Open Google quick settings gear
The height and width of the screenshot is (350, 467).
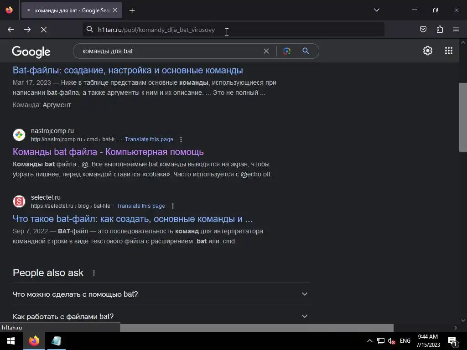pos(428,51)
